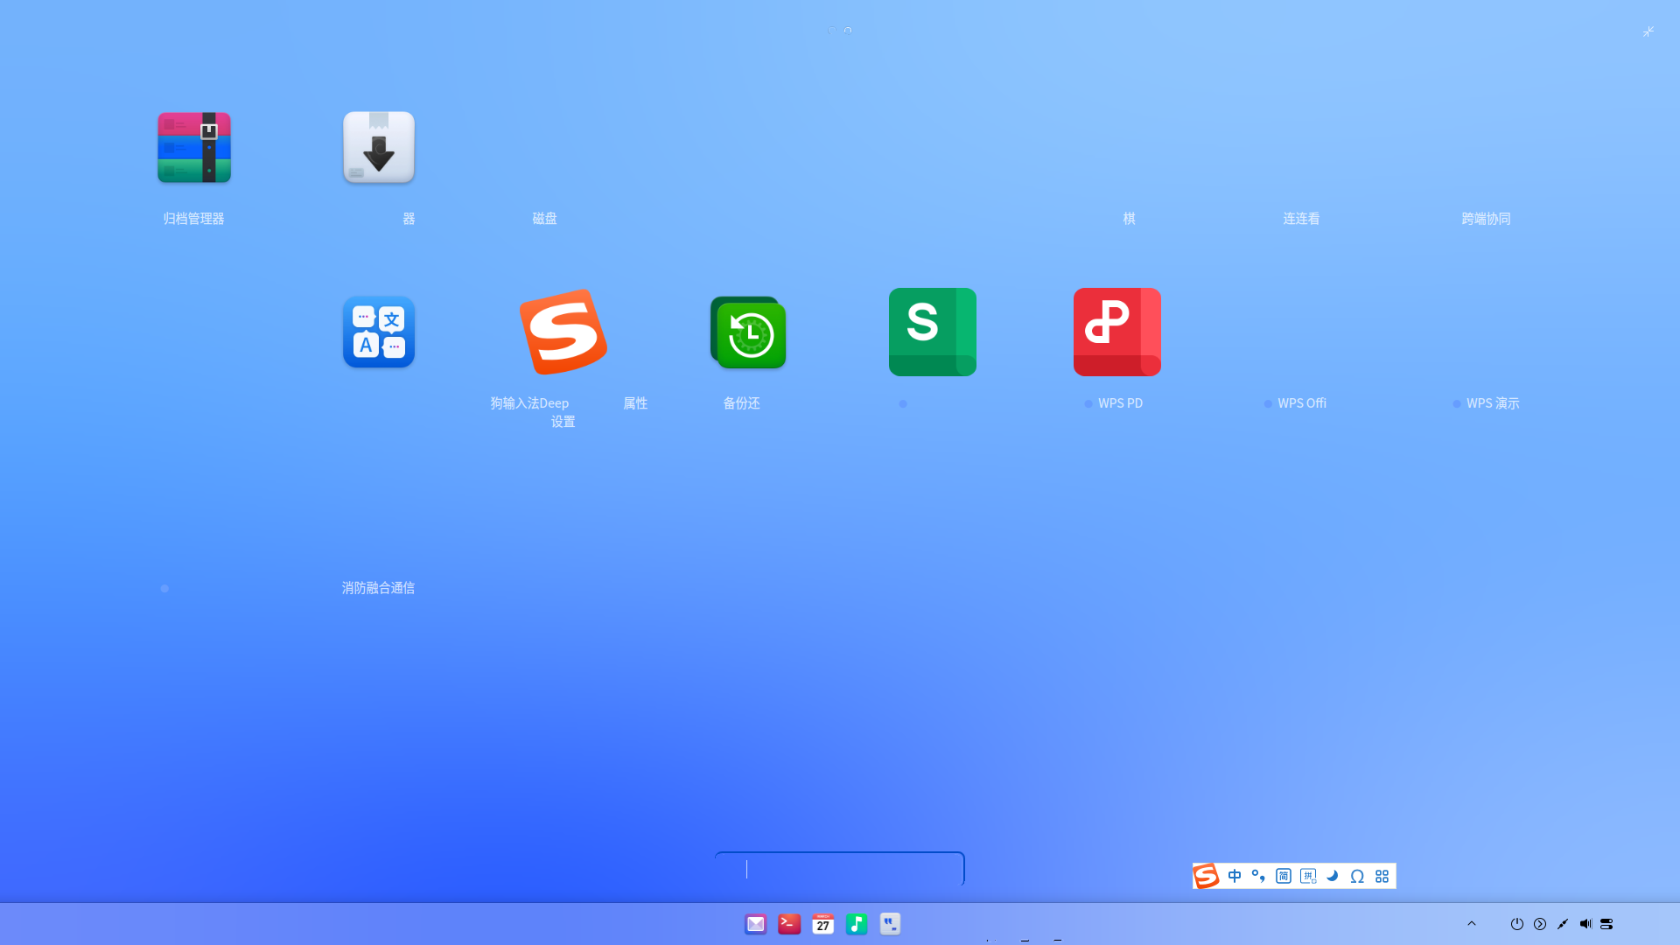Click the WPS Offi app label

coord(1302,403)
